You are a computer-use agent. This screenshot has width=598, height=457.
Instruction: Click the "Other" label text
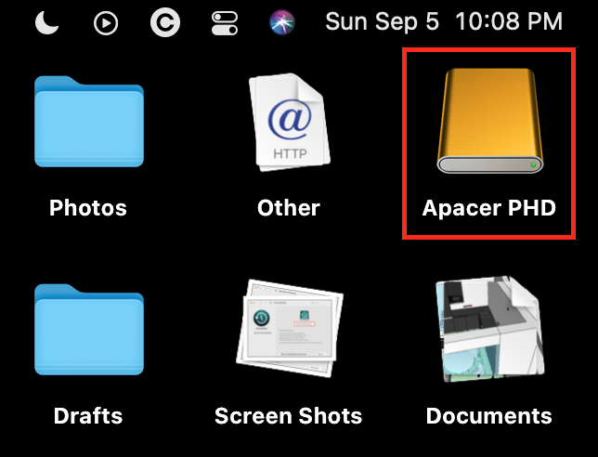pos(289,208)
